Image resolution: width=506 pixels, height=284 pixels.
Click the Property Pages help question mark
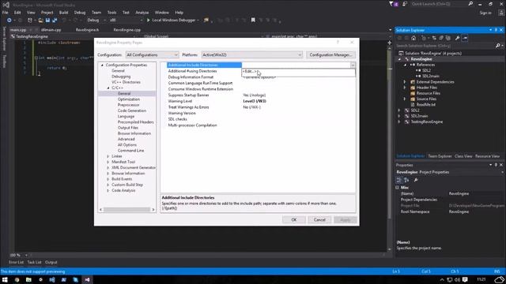[x=338, y=43]
